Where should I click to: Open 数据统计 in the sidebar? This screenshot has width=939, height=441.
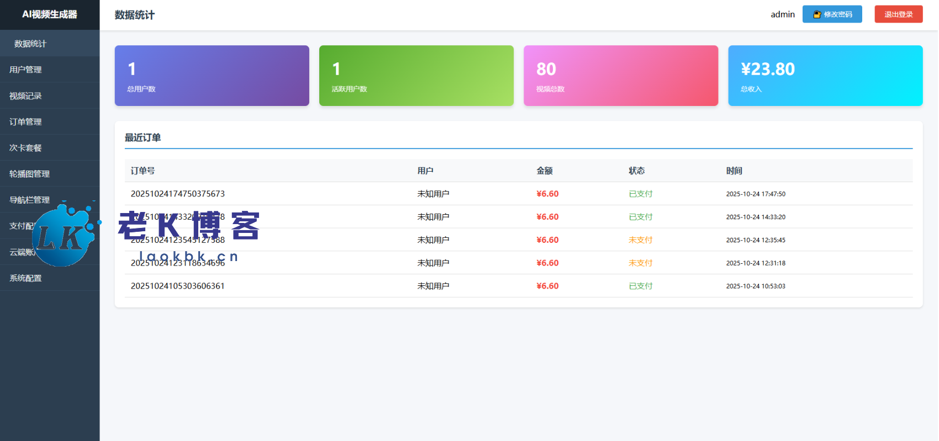click(x=30, y=44)
